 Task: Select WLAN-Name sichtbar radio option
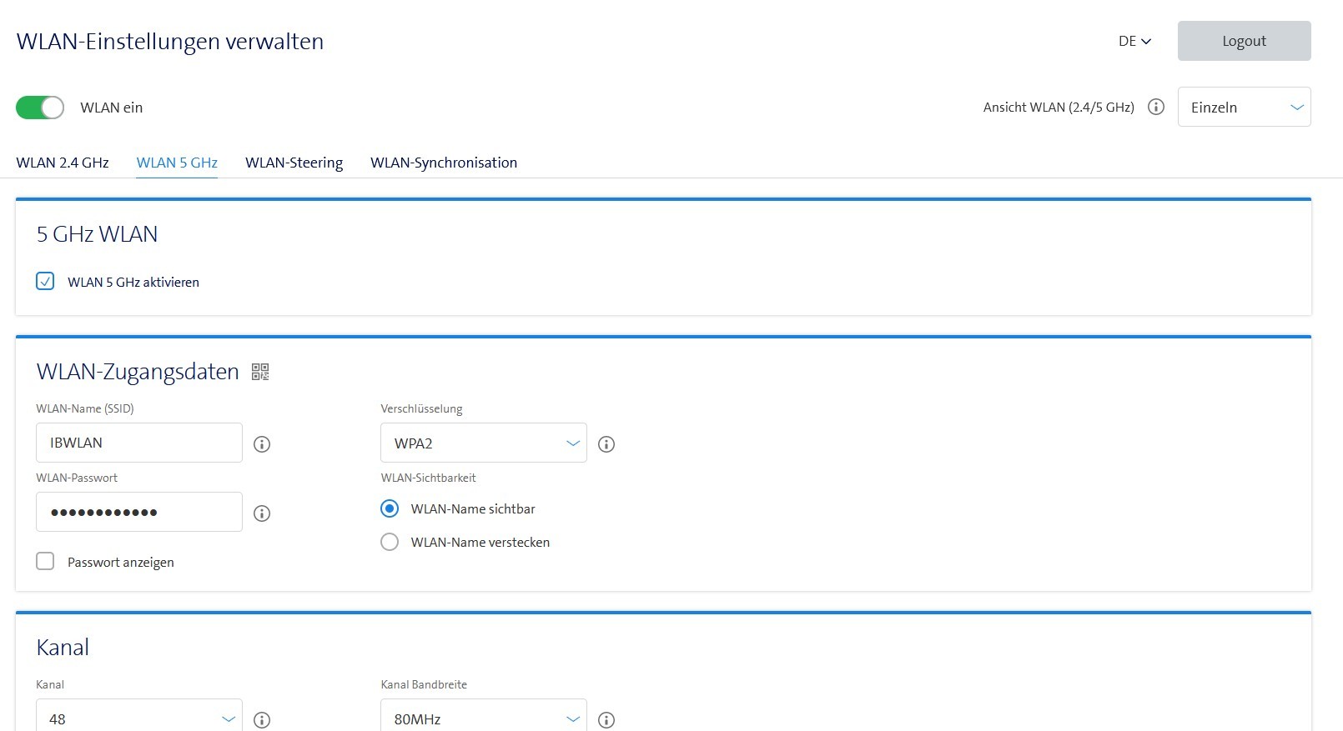(390, 508)
